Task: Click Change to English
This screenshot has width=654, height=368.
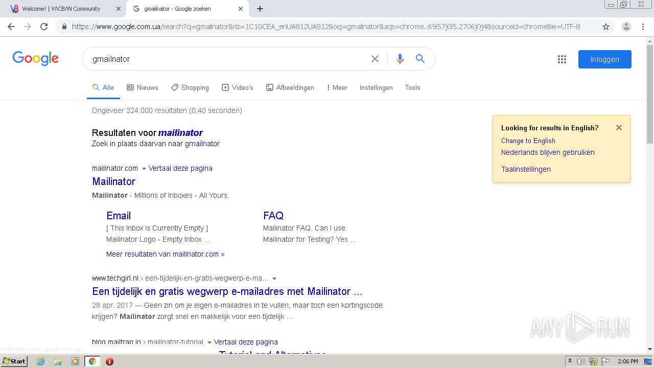Action: click(528, 141)
